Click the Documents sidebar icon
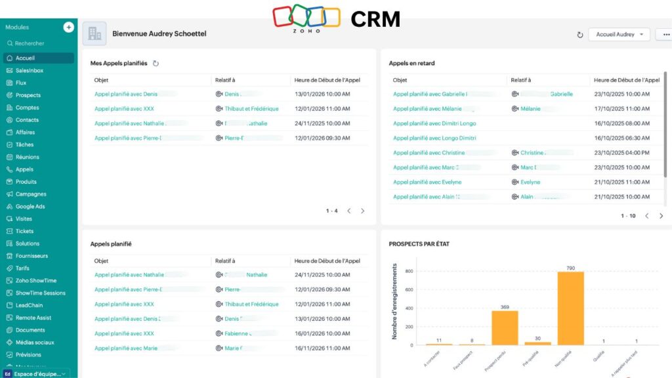This screenshot has height=378, width=672. 9,330
